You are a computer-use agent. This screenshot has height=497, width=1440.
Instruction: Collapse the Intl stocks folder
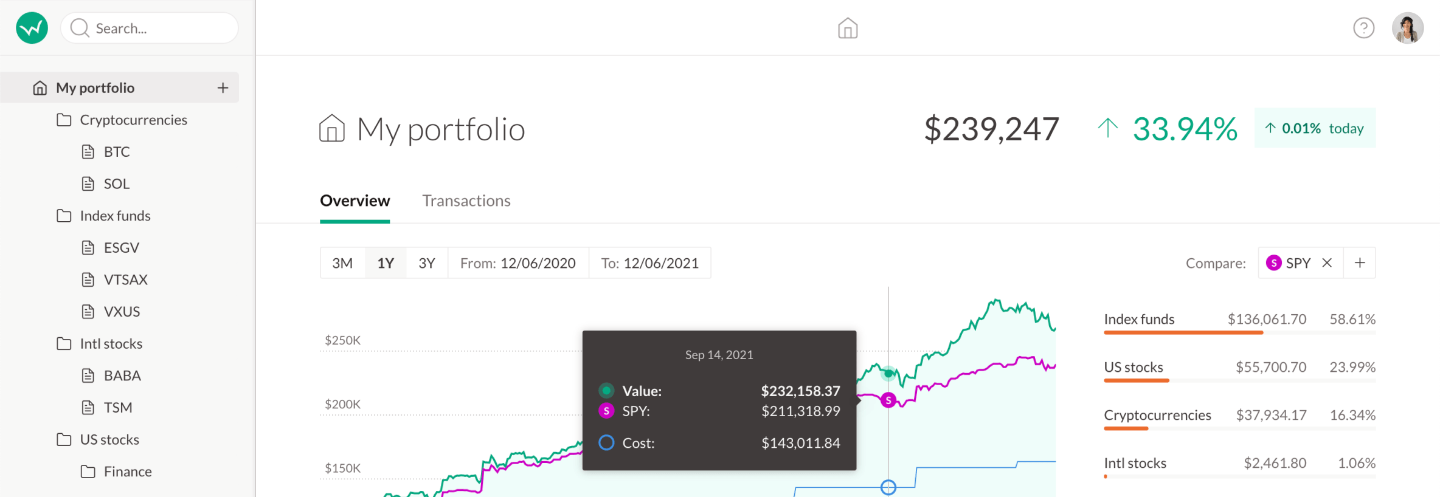(x=63, y=343)
